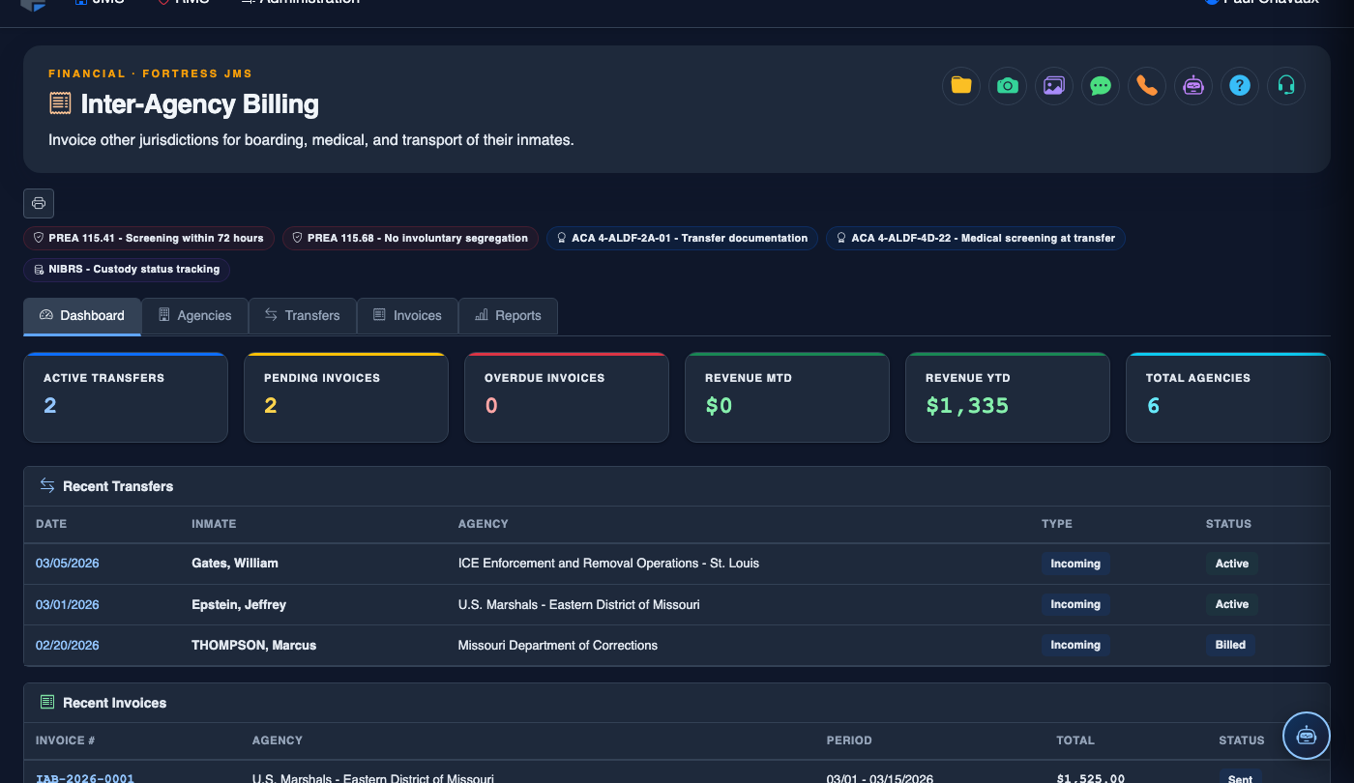The width and height of the screenshot is (1354, 783).
Task: Click inmate name "THOMPSON, Marcus"
Action: [254, 645]
